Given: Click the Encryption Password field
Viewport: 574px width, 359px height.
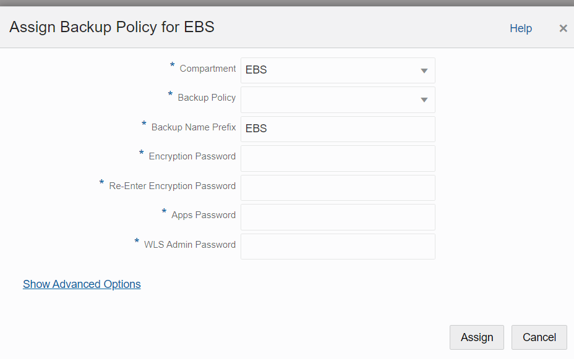Looking at the screenshot, I should (338, 158).
